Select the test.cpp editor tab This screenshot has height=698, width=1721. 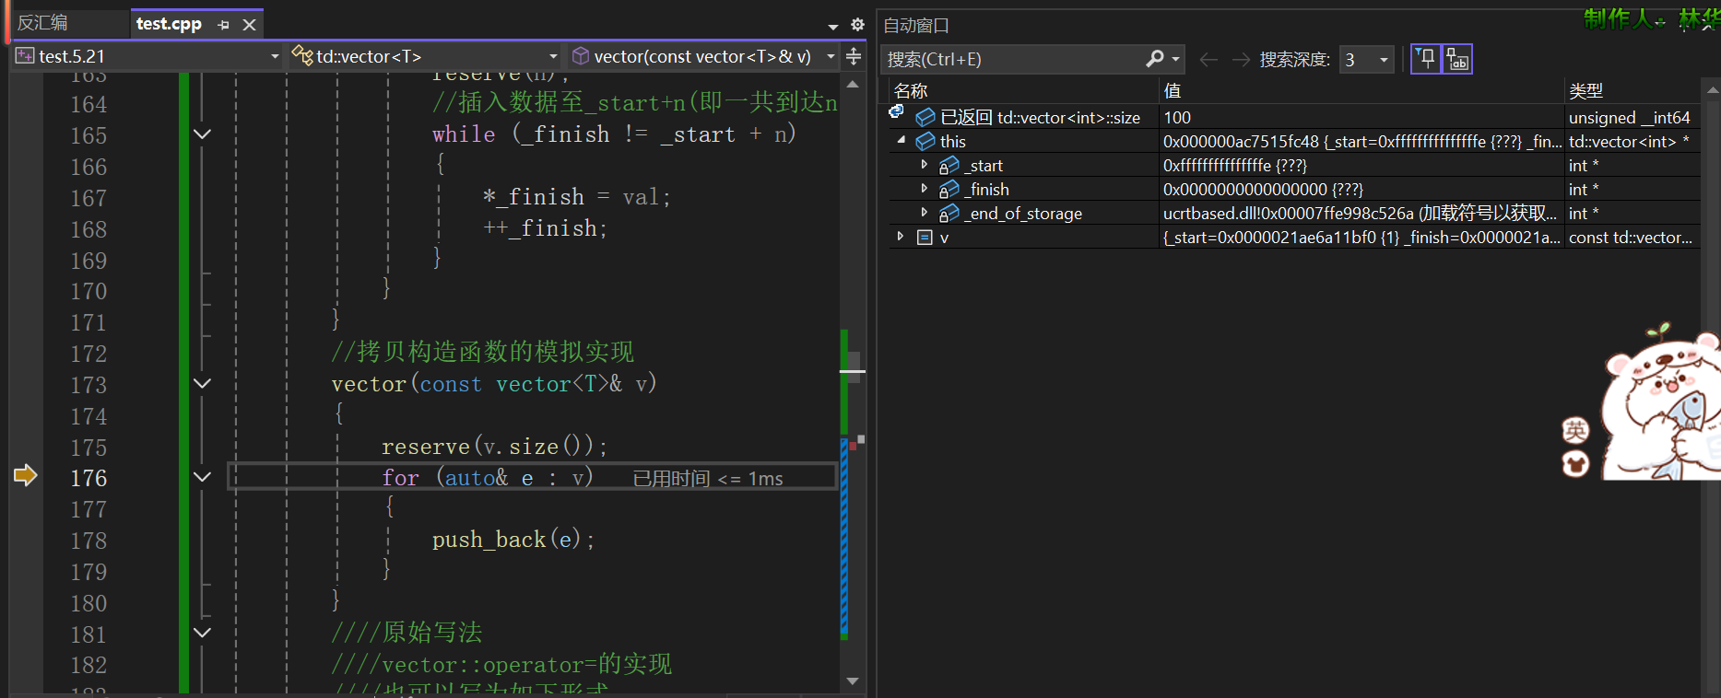[169, 24]
